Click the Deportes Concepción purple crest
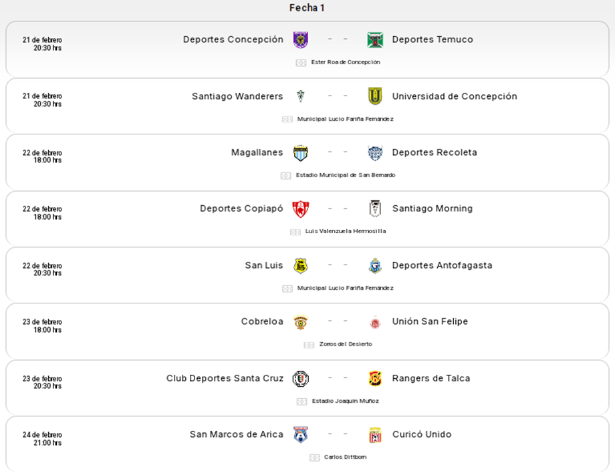Screen dimensions: 615x475 pyautogui.click(x=301, y=39)
